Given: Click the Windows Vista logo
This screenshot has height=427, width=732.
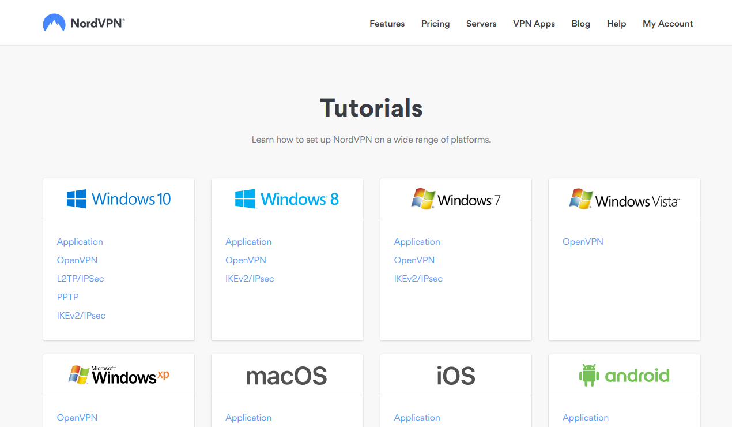Looking at the screenshot, I should point(624,199).
